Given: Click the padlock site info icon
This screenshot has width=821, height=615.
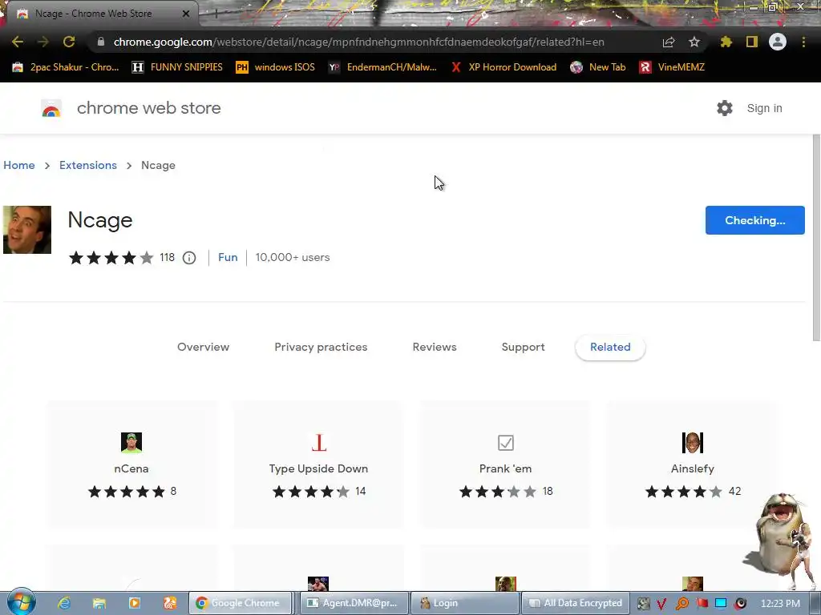Looking at the screenshot, I should (101, 42).
